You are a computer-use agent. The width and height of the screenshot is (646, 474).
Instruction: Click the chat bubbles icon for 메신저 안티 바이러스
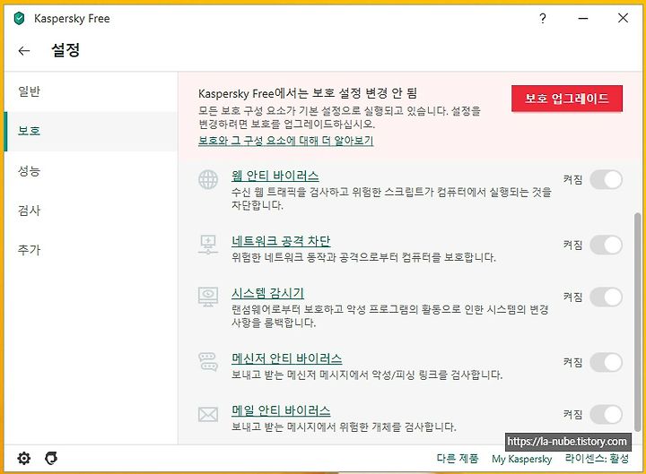(208, 362)
